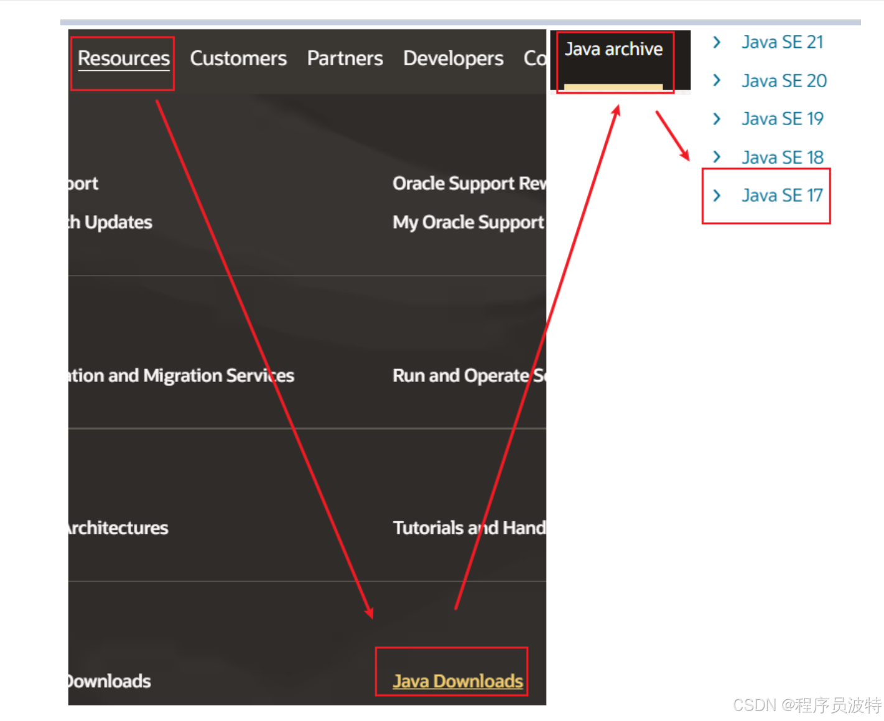Open the Developers menu

click(453, 58)
